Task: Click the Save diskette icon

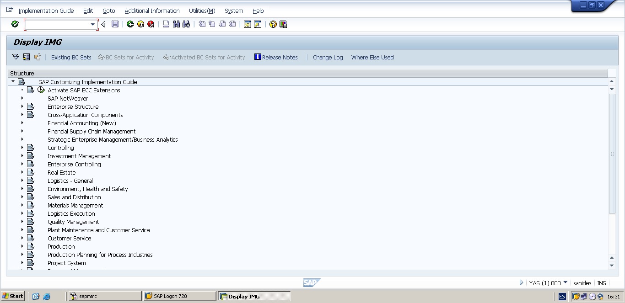Action: coord(115,24)
